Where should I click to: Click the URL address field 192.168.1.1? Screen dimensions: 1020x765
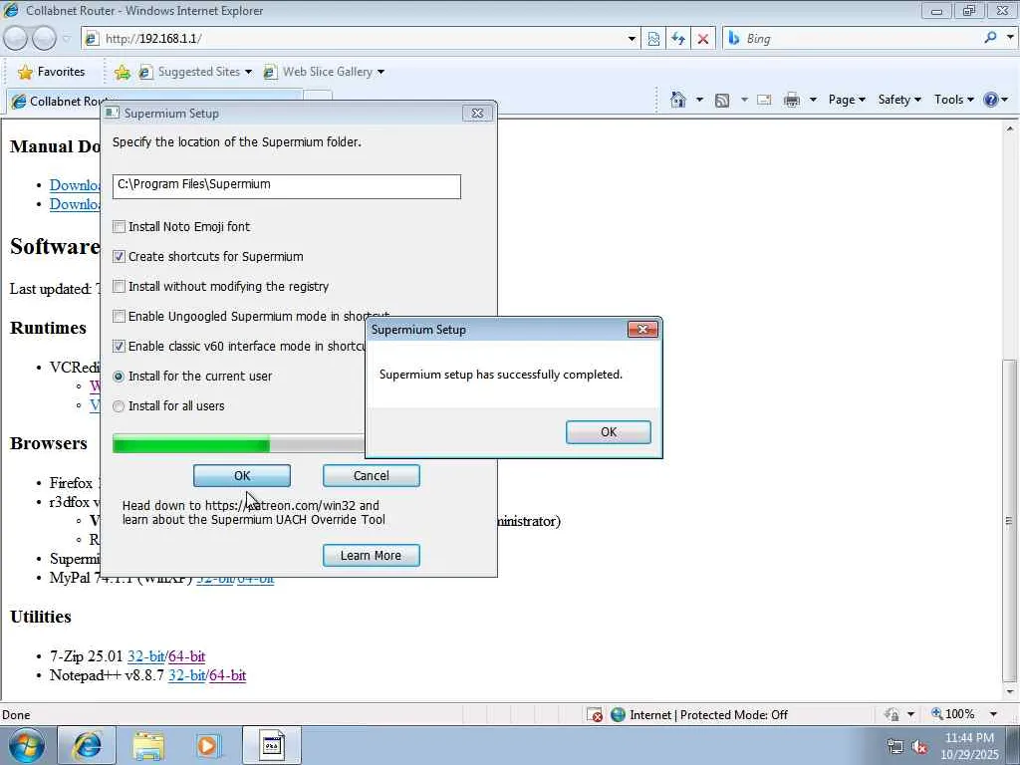pos(362,39)
